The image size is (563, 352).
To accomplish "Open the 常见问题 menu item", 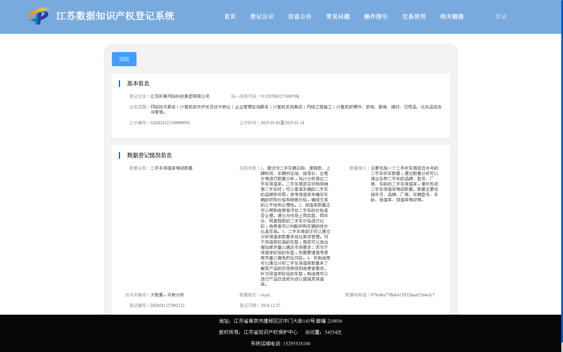I will pyautogui.click(x=338, y=17).
